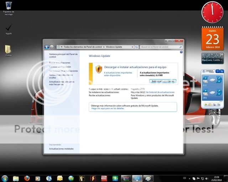Open the help question mark icon

pos(181,52)
